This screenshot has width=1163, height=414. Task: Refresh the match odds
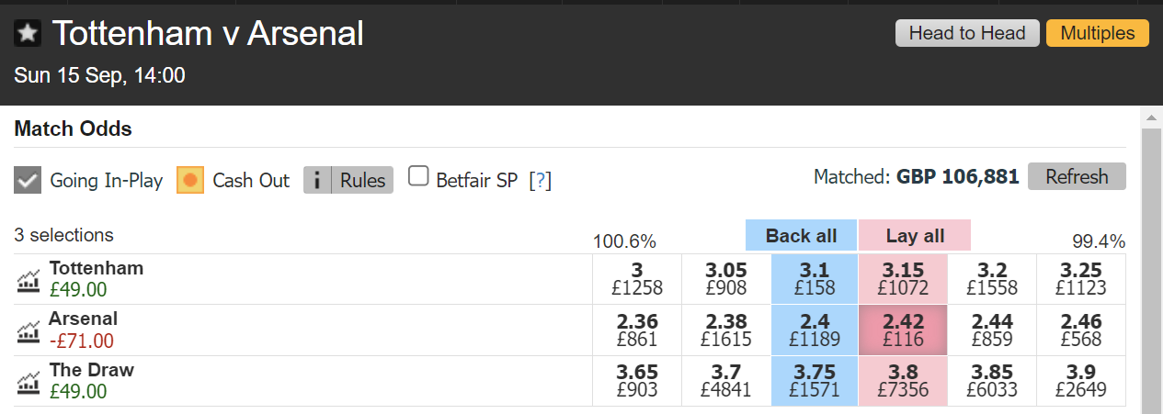tap(1077, 176)
